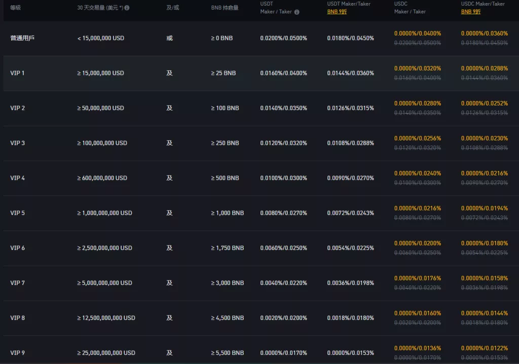Image resolution: width=519 pixels, height=364 pixels.
Task: Select the VIP 4 level label
Action: (18, 178)
